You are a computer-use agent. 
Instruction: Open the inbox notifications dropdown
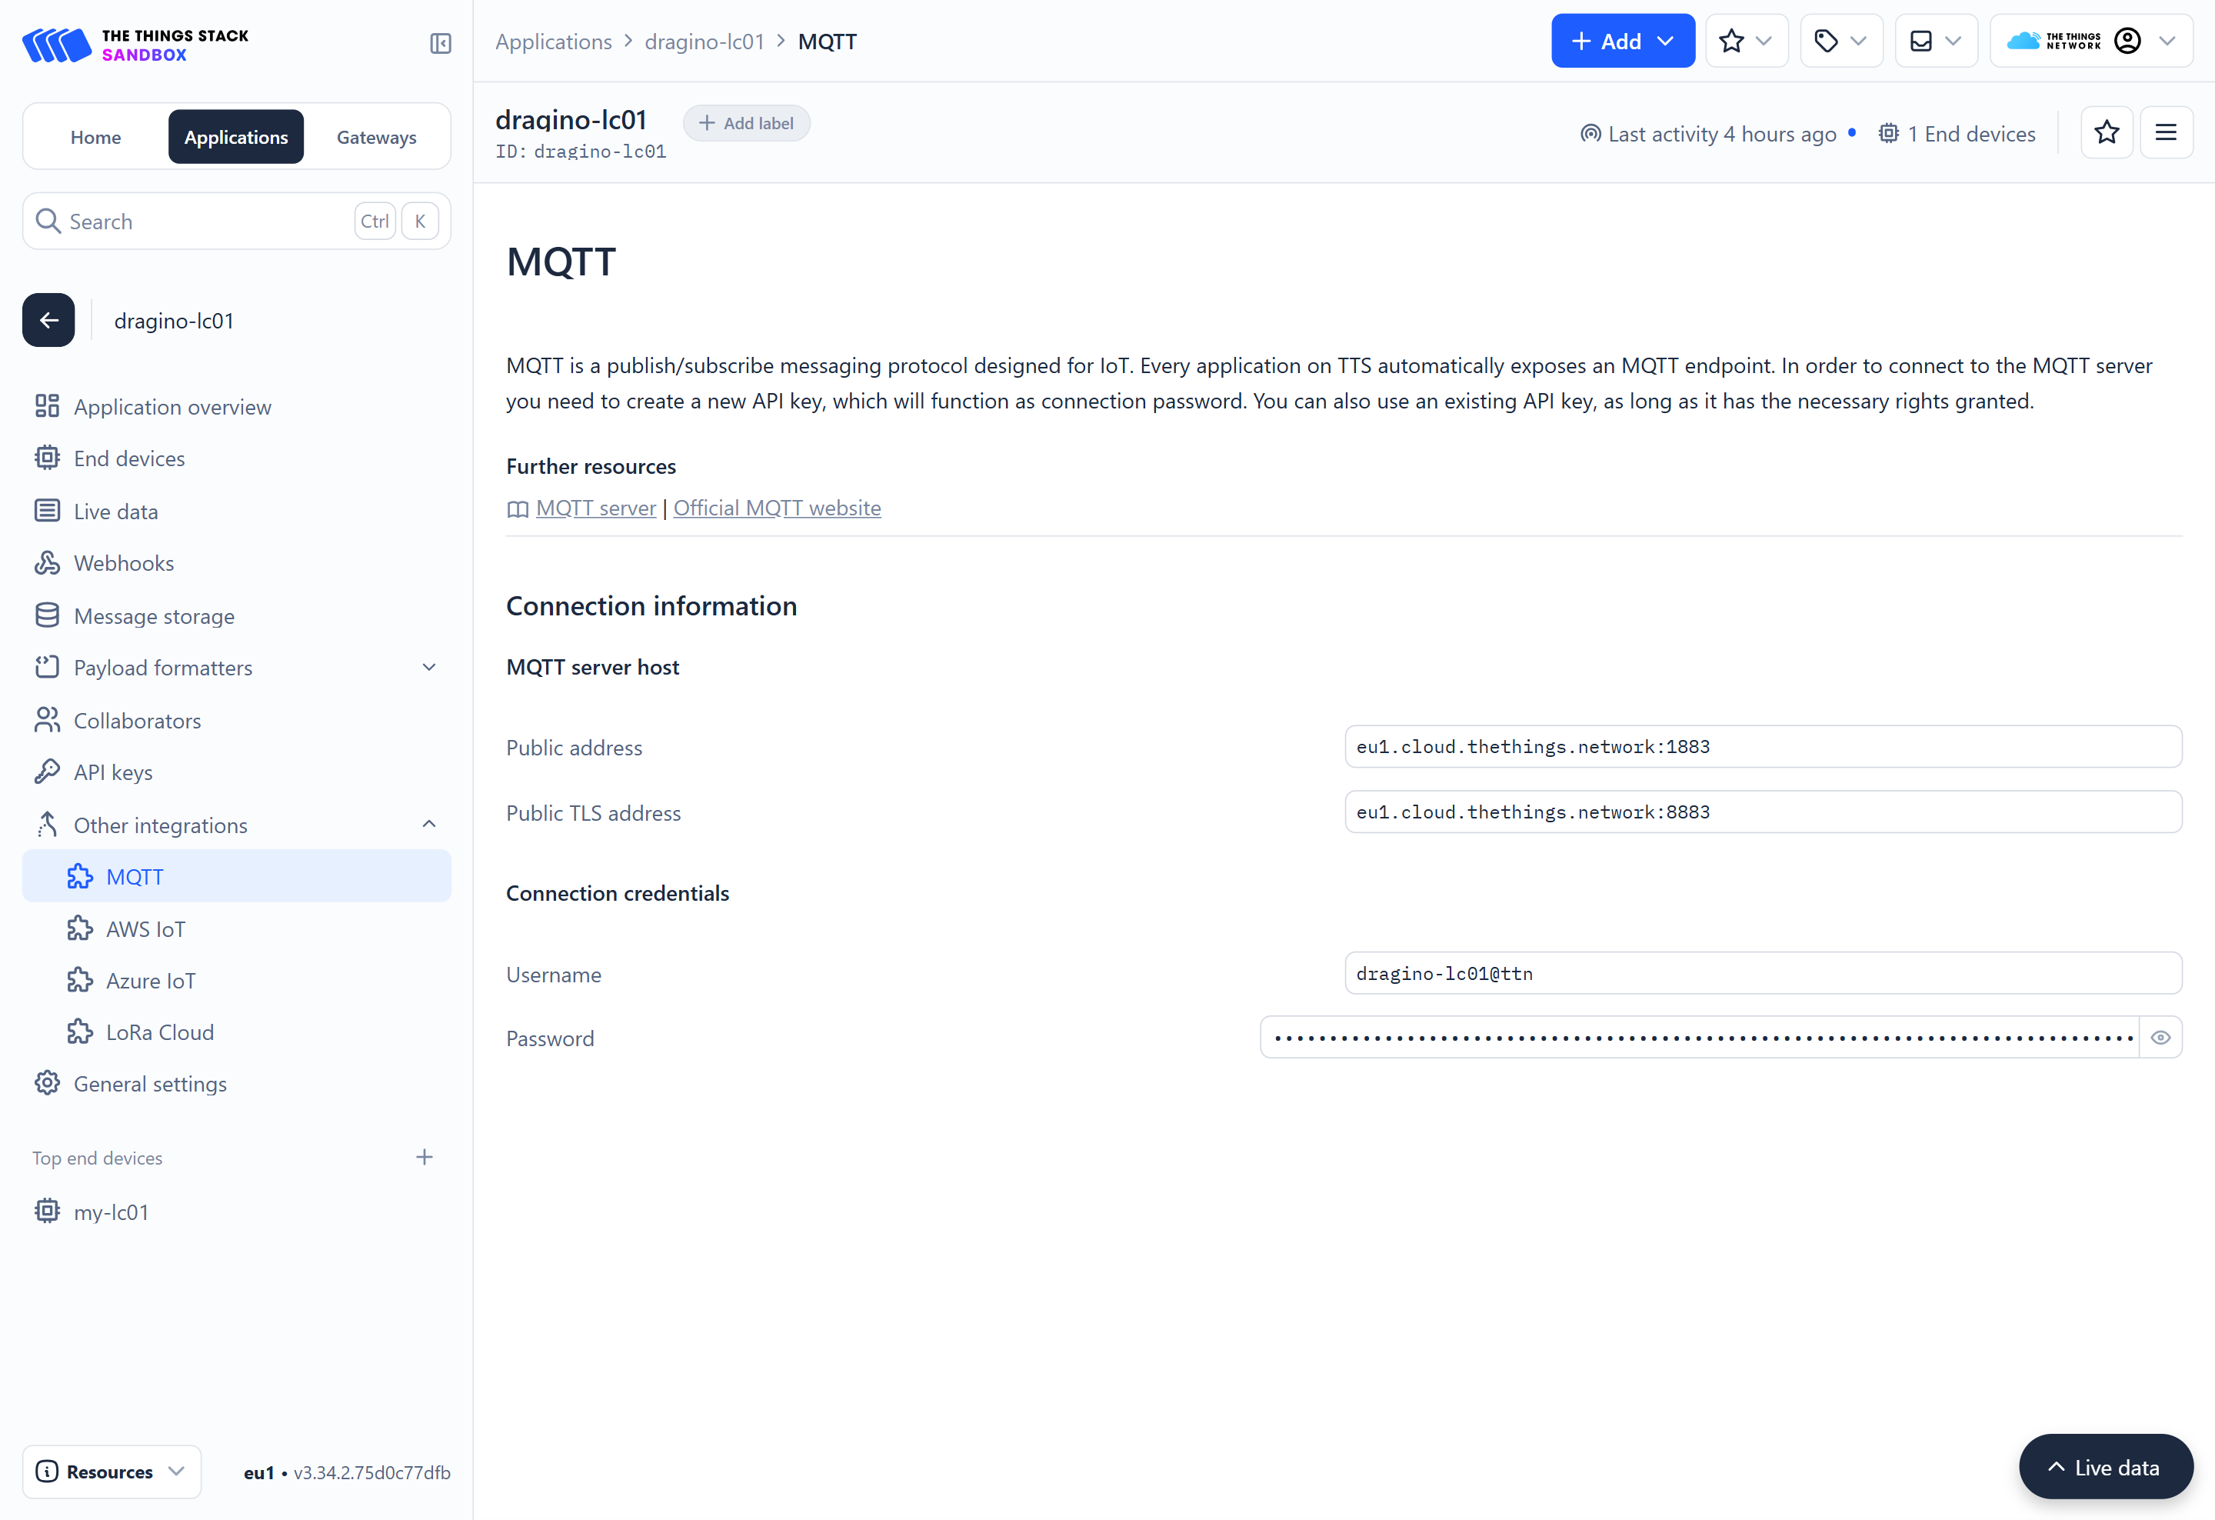point(1936,41)
